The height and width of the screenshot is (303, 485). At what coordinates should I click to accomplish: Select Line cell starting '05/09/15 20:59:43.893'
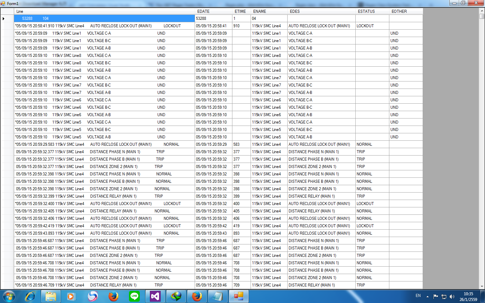click(x=104, y=233)
